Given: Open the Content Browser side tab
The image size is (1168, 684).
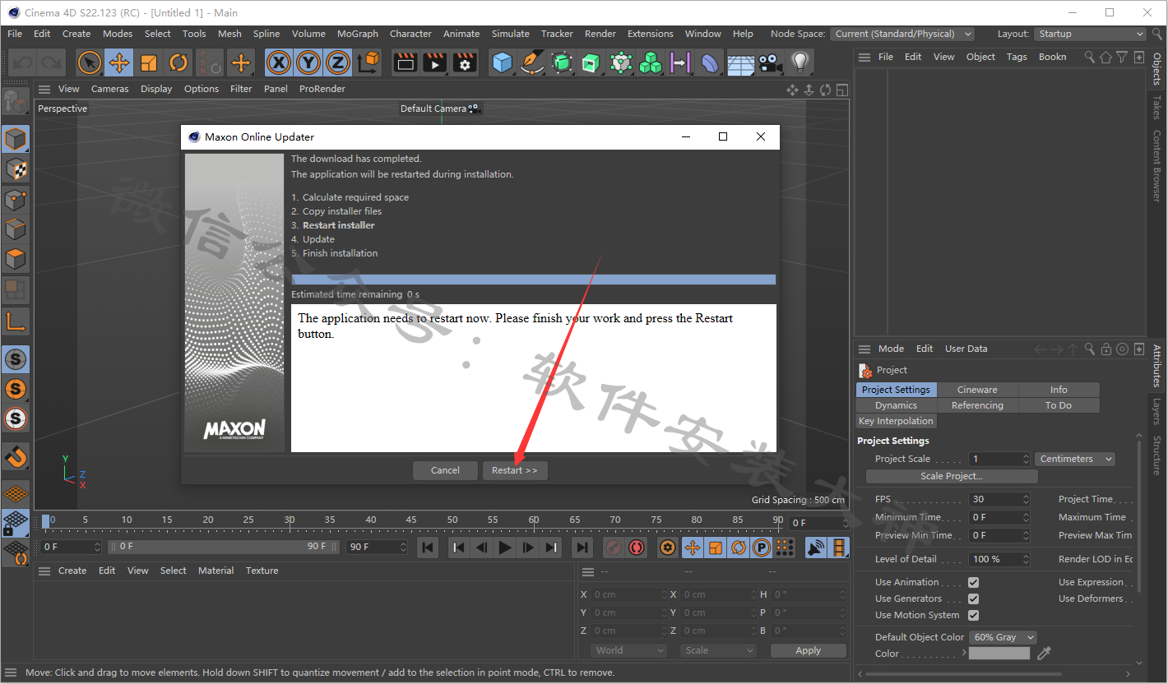Looking at the screenshot, I should click(x=1156, y=166).
